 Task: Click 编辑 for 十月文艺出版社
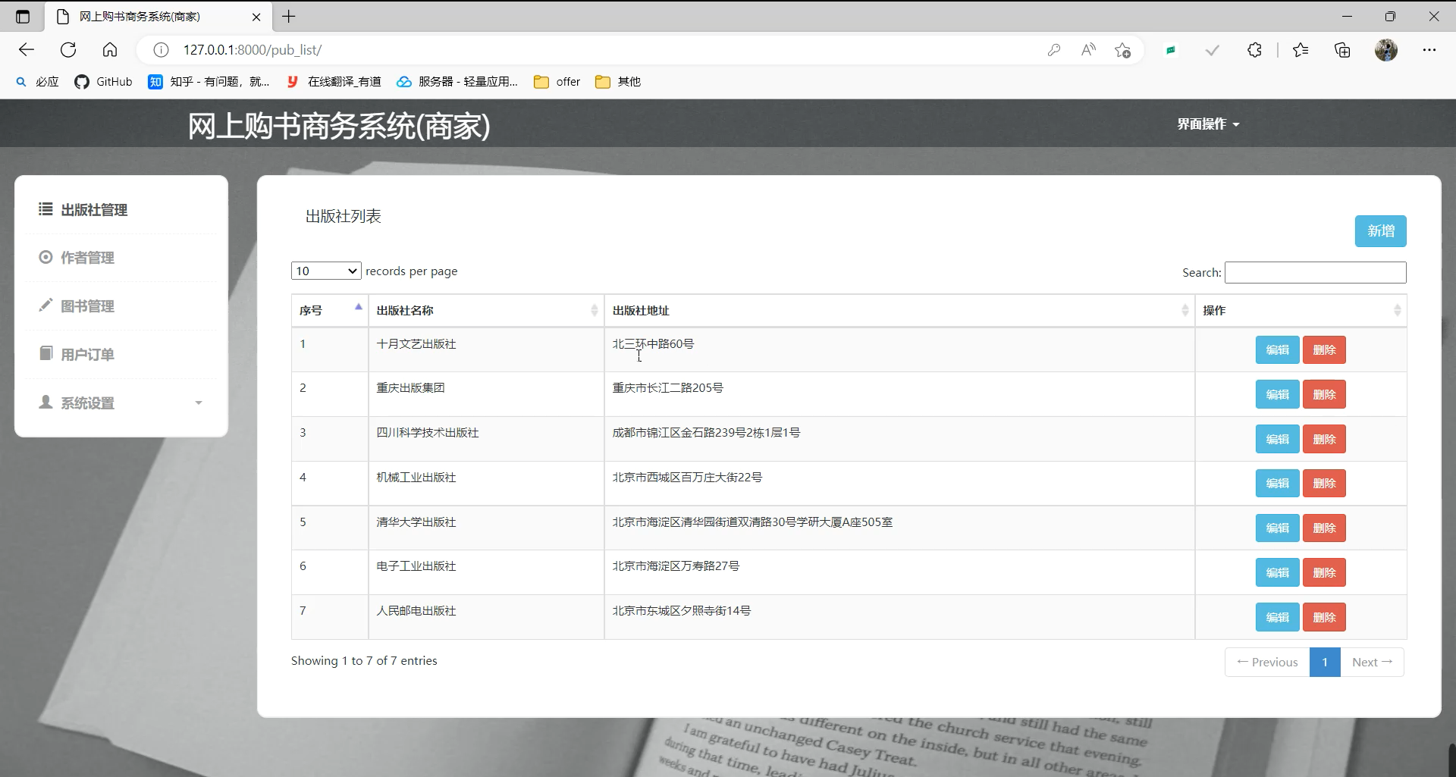point(1277,350)
